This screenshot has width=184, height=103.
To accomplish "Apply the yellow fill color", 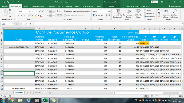I will (36, 15).
